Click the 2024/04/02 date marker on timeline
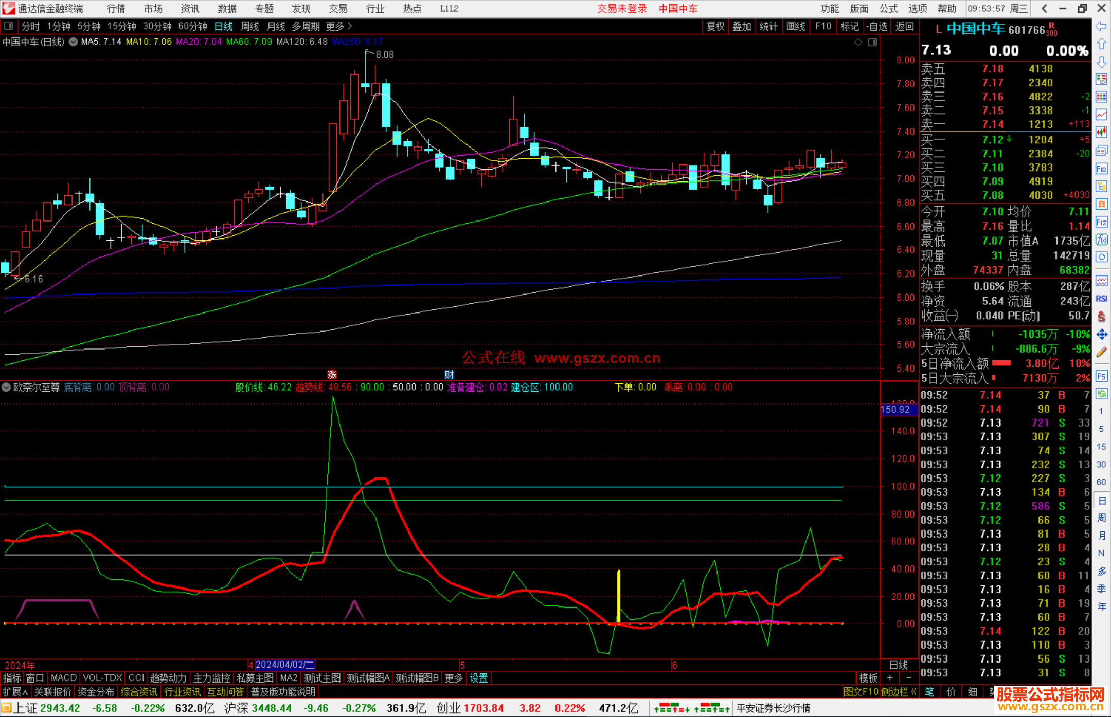 point(284,665)
